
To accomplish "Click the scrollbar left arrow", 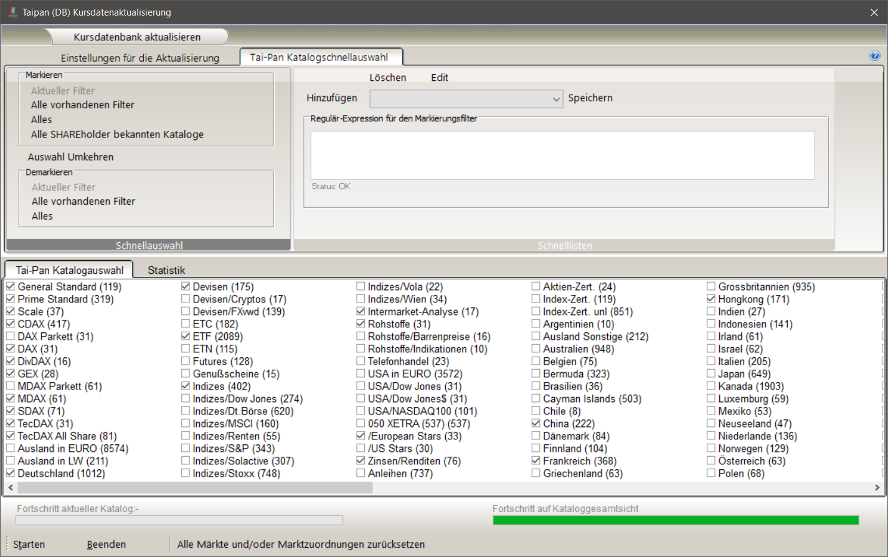I will point(11,488).
